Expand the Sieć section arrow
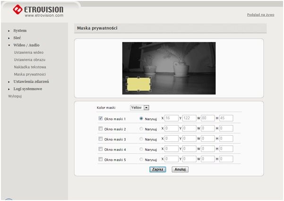 9,38
